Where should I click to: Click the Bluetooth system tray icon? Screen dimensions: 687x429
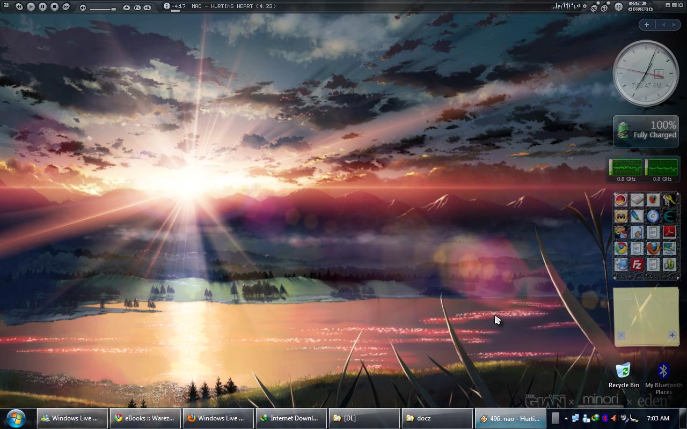coord(605,418)
